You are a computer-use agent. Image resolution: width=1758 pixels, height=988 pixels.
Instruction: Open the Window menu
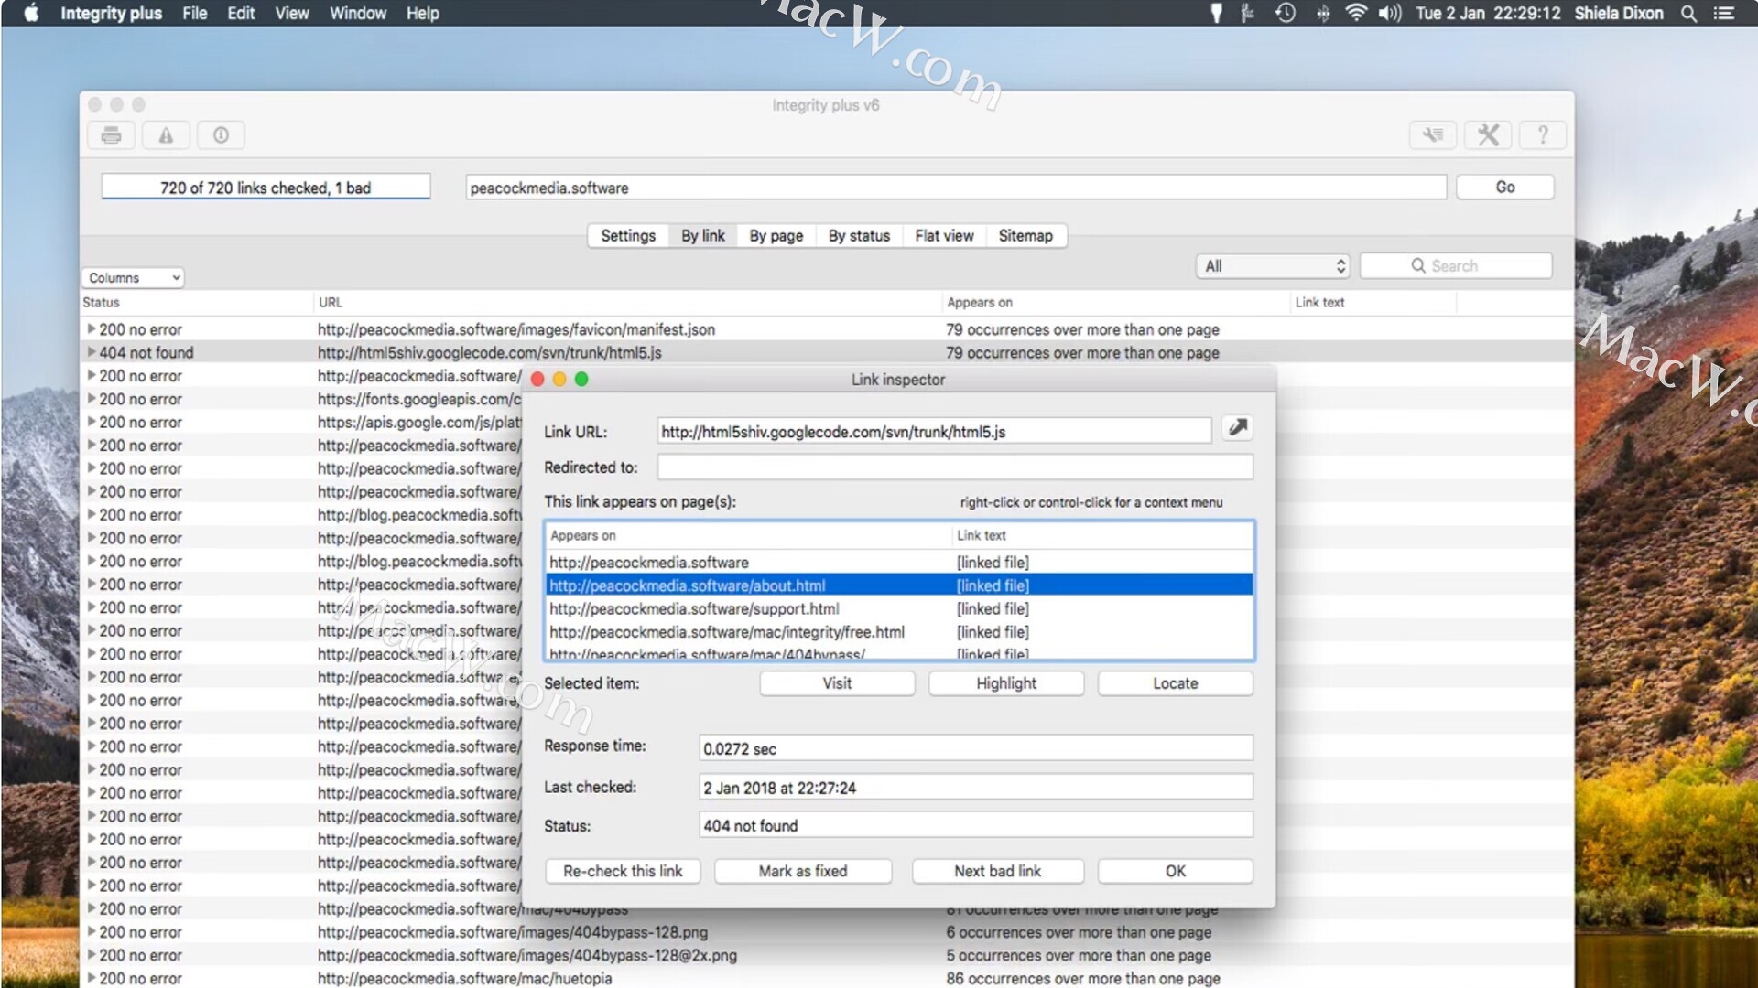pyautogui.click(x=357, y=13)
